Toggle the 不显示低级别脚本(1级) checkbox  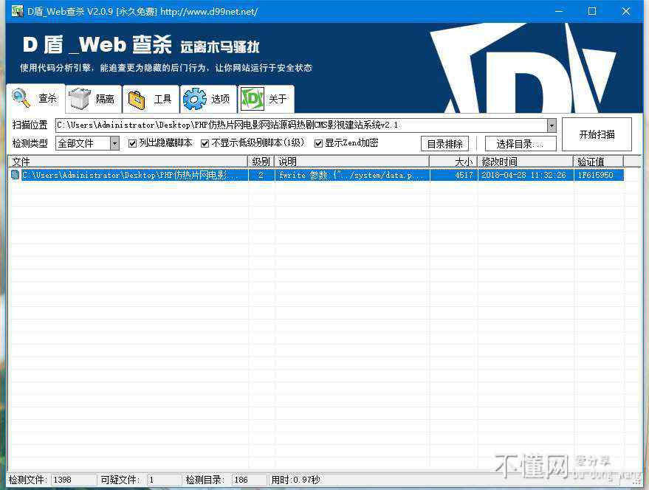pyautogui.click(x=205, y=143)
